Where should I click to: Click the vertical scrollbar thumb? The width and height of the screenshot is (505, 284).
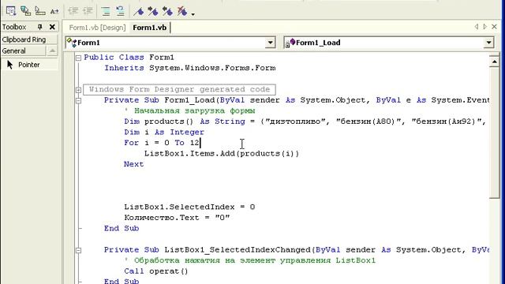tap(494, 133)
